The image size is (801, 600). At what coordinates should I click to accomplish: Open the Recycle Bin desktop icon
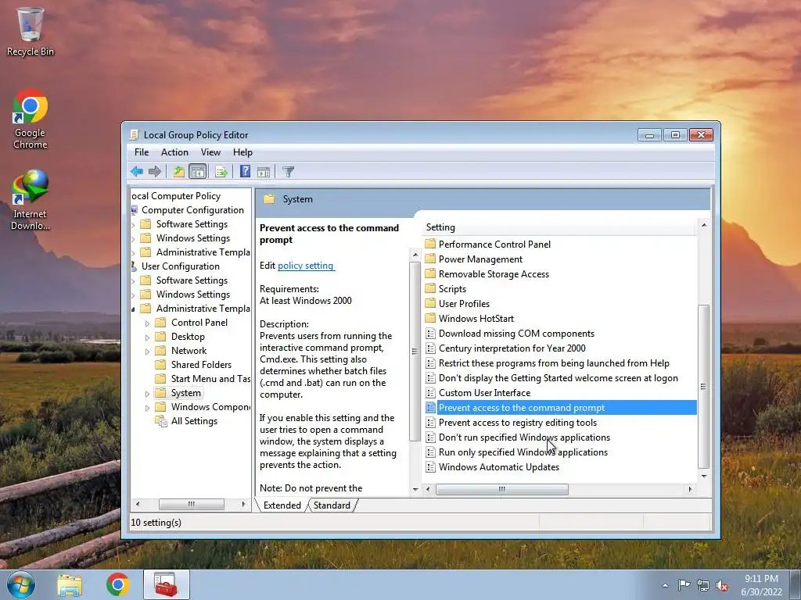click(x=31, y=31)
